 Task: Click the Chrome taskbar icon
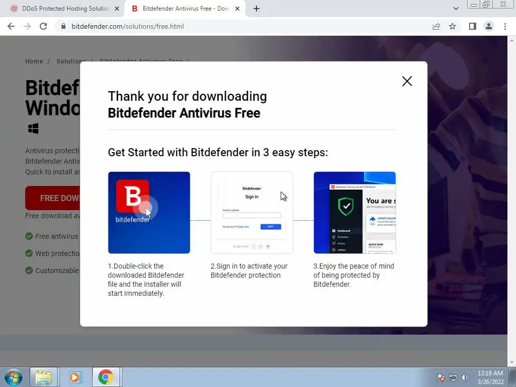click(x=106, y=377)
